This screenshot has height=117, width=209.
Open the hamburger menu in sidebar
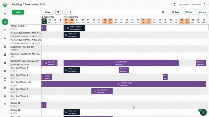pos(5,13)
